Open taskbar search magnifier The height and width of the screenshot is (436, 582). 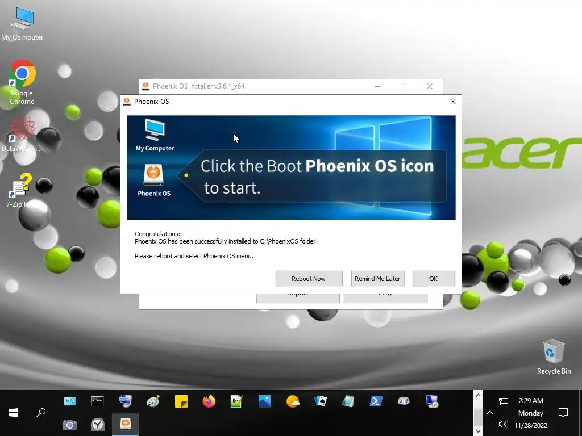41,413
